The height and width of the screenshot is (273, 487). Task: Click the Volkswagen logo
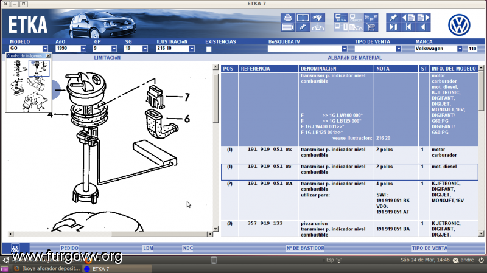click(x=459, y=25)
